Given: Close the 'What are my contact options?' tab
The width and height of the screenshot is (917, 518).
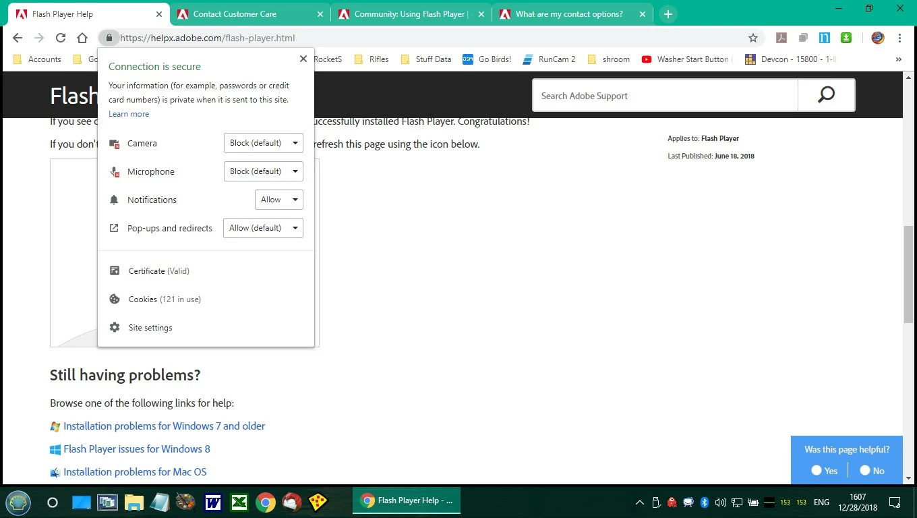Looking at the screenshot, I should [x=642, y=13].
